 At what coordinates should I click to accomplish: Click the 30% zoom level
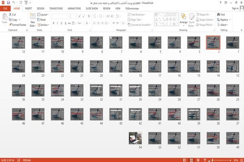(236, 160)
